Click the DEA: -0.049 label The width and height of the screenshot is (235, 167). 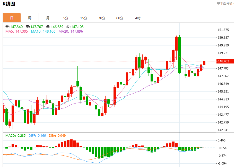pos(57,136)
